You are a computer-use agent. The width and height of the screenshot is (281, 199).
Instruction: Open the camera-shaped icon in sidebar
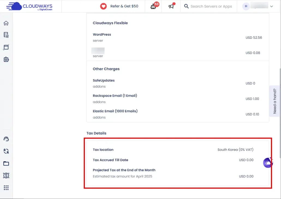pyautogui.click(x=6, y=59)
